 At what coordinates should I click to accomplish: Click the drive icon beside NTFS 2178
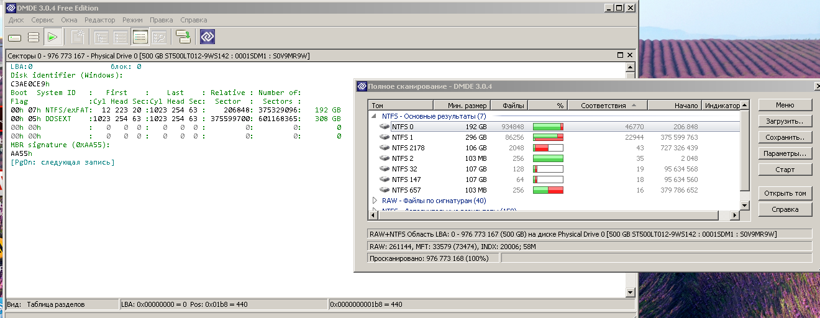385,148
